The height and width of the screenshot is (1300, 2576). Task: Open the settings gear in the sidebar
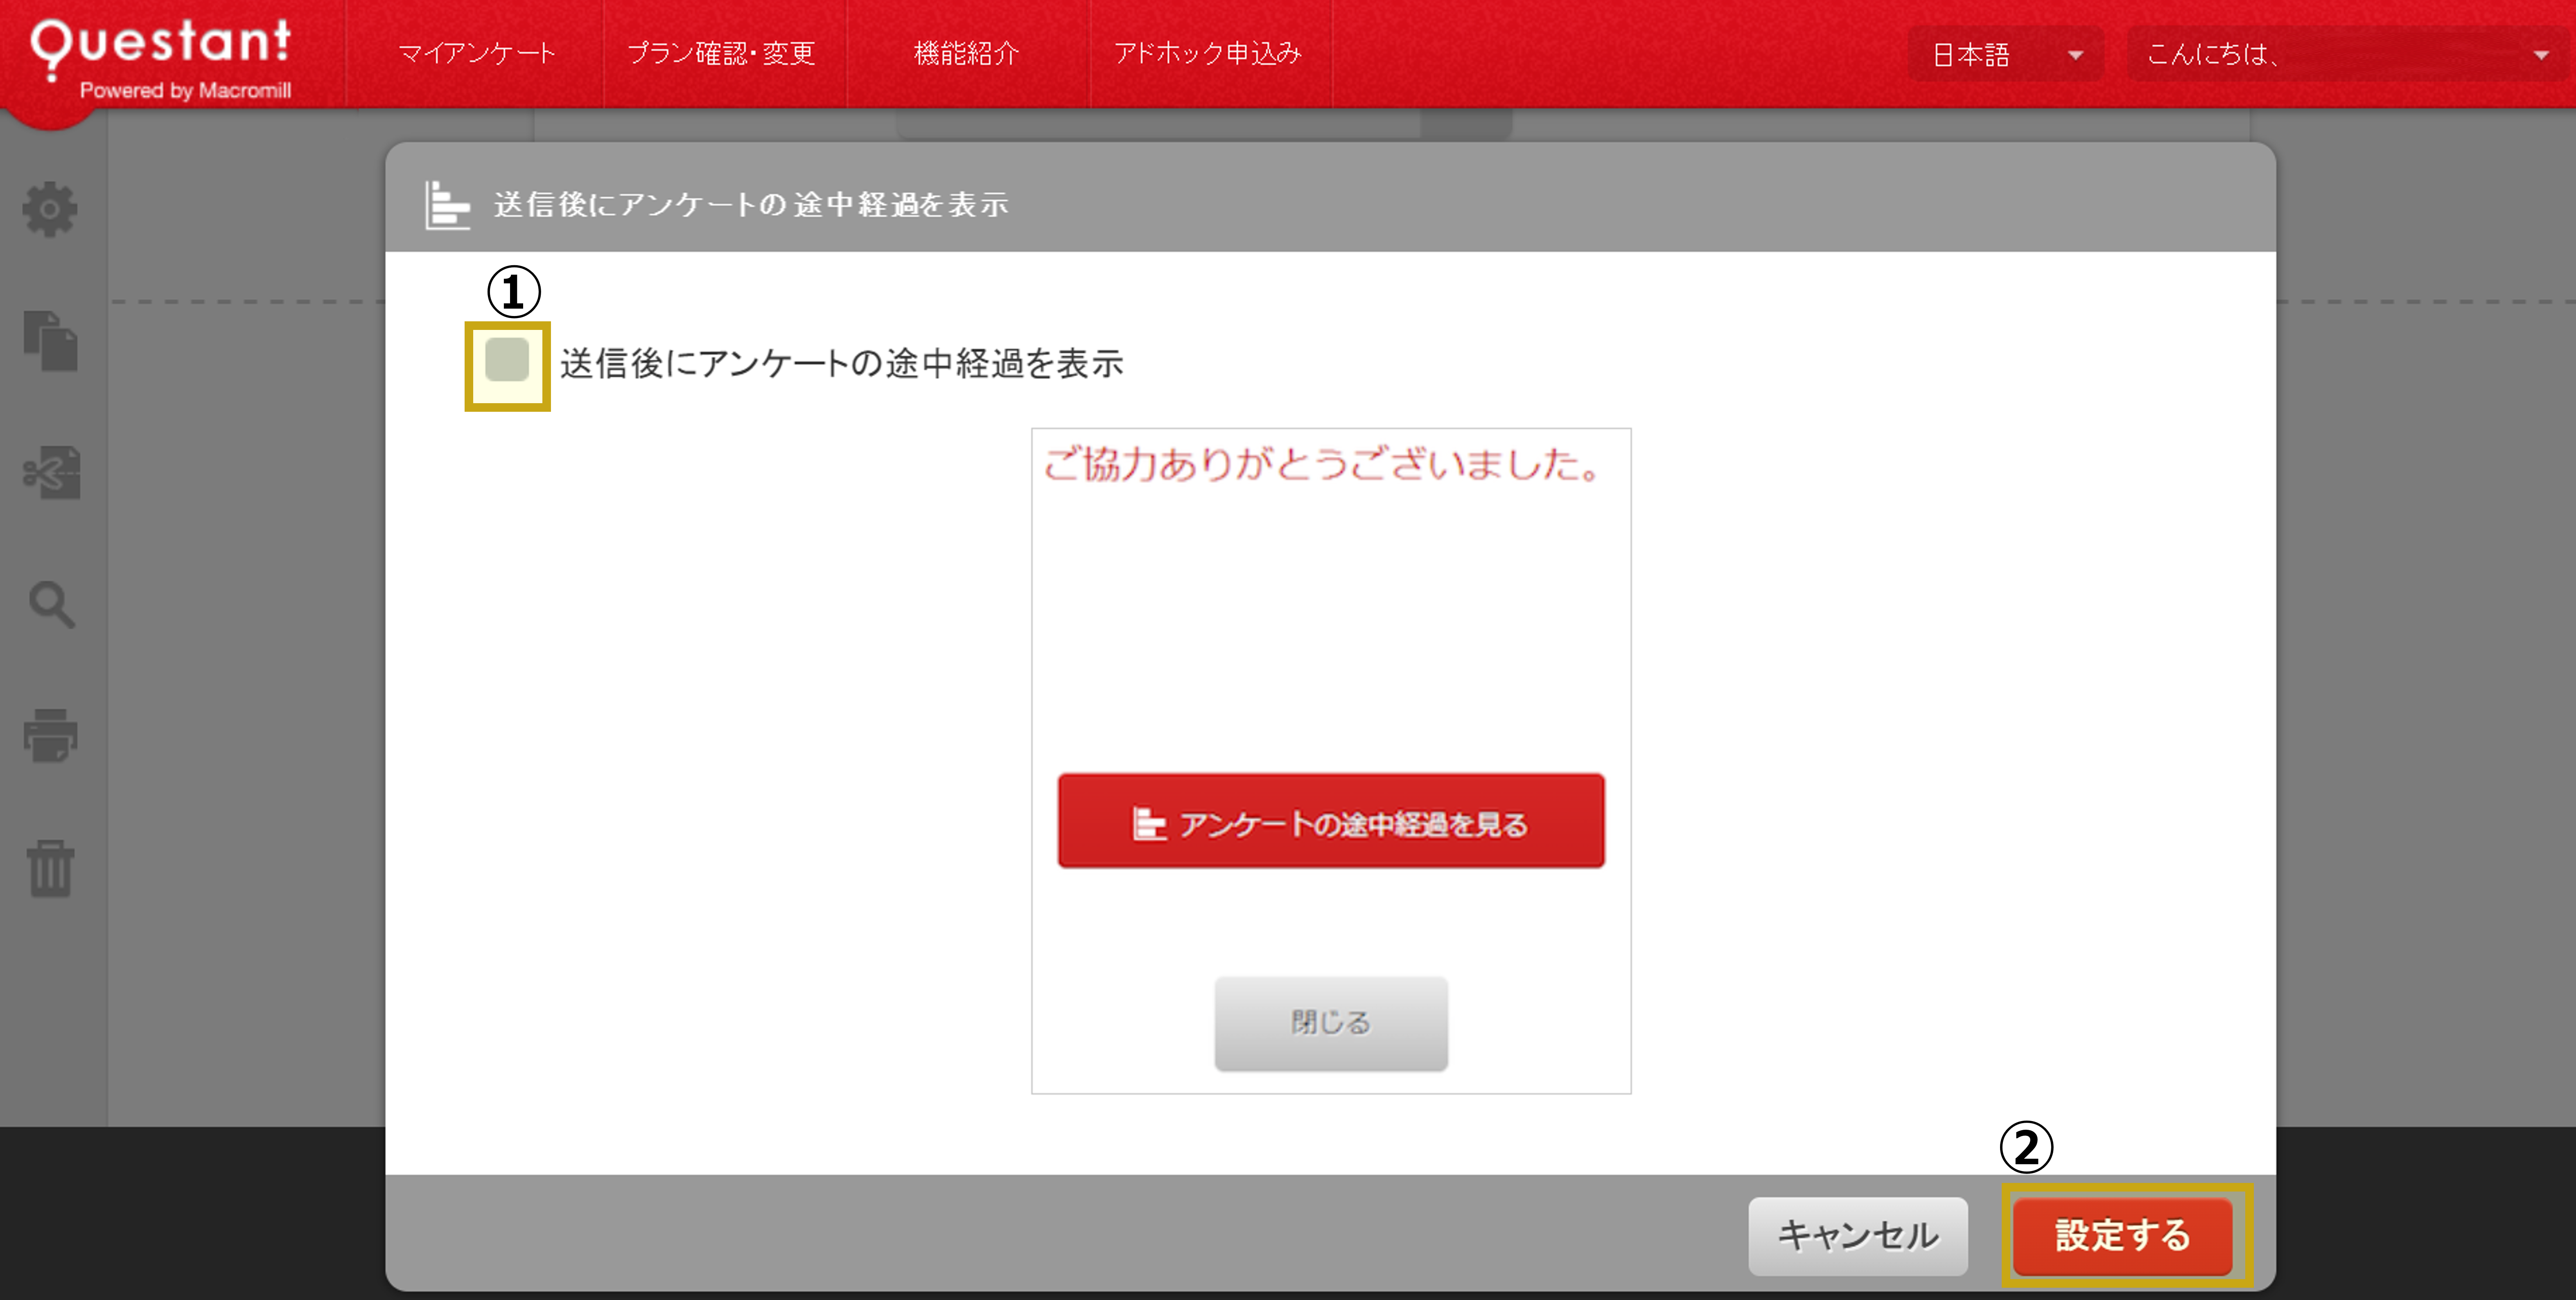tap(50, 209)
